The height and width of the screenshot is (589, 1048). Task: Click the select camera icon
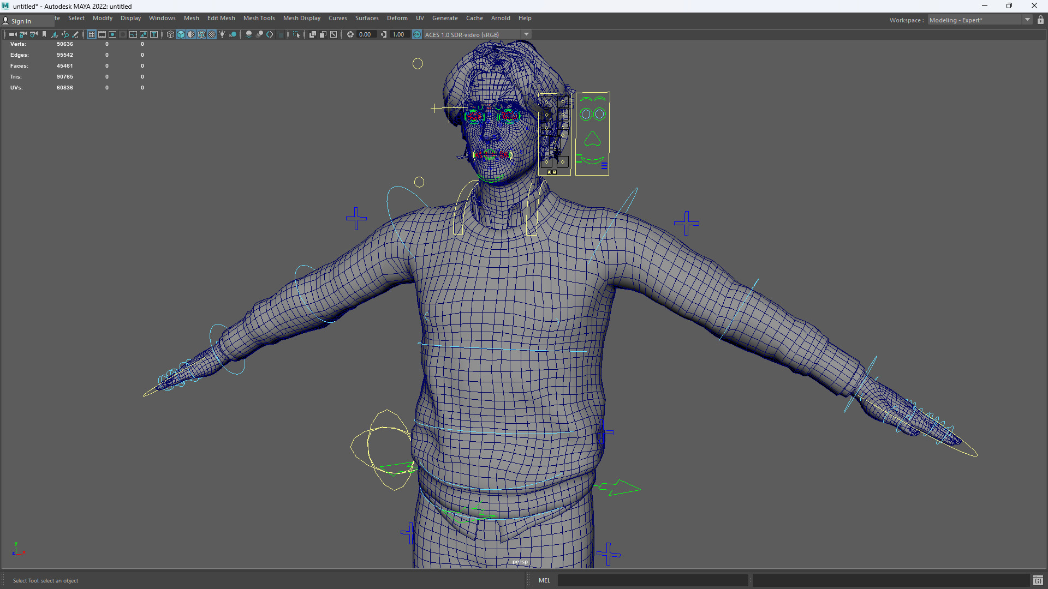click(12, 34)
